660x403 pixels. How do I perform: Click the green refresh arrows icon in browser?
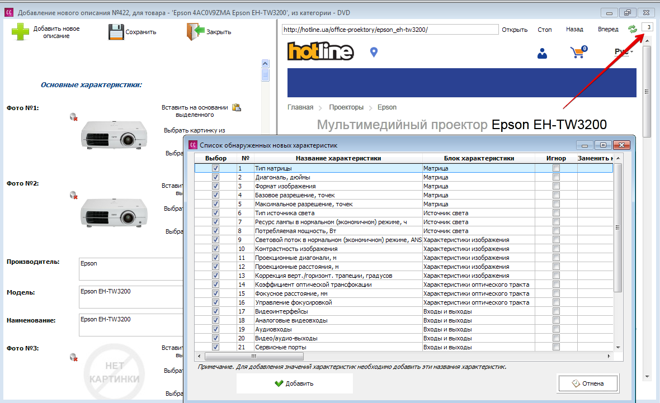[632, 29]
